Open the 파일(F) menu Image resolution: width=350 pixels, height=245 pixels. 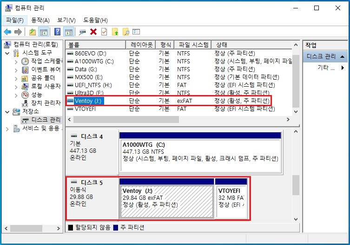pos(15,20)
